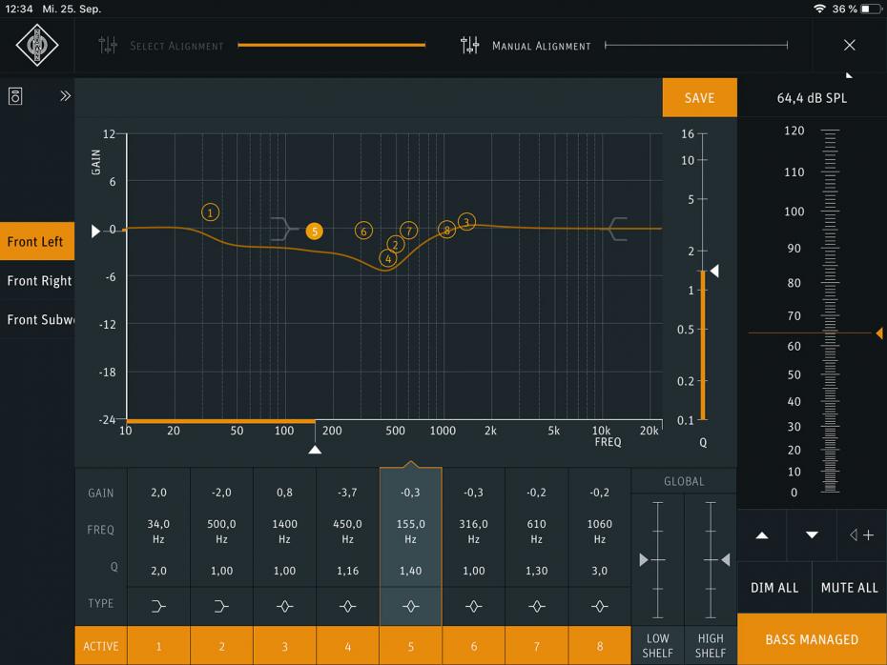Click the Low Shelf global slider
This screenshot has width=887, height=665.
click(658, 559)
